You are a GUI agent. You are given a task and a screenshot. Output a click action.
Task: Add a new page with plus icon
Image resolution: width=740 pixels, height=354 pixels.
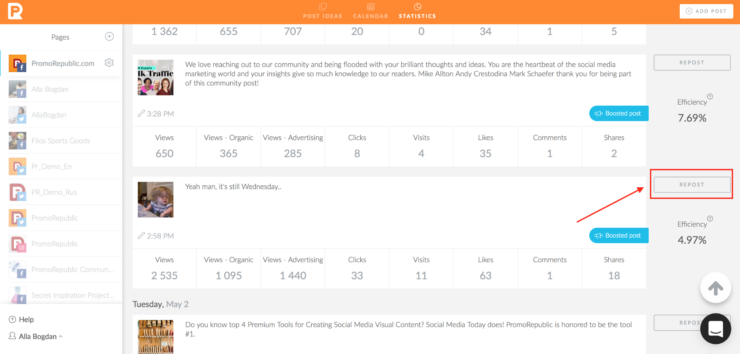[x=109, y=36]
